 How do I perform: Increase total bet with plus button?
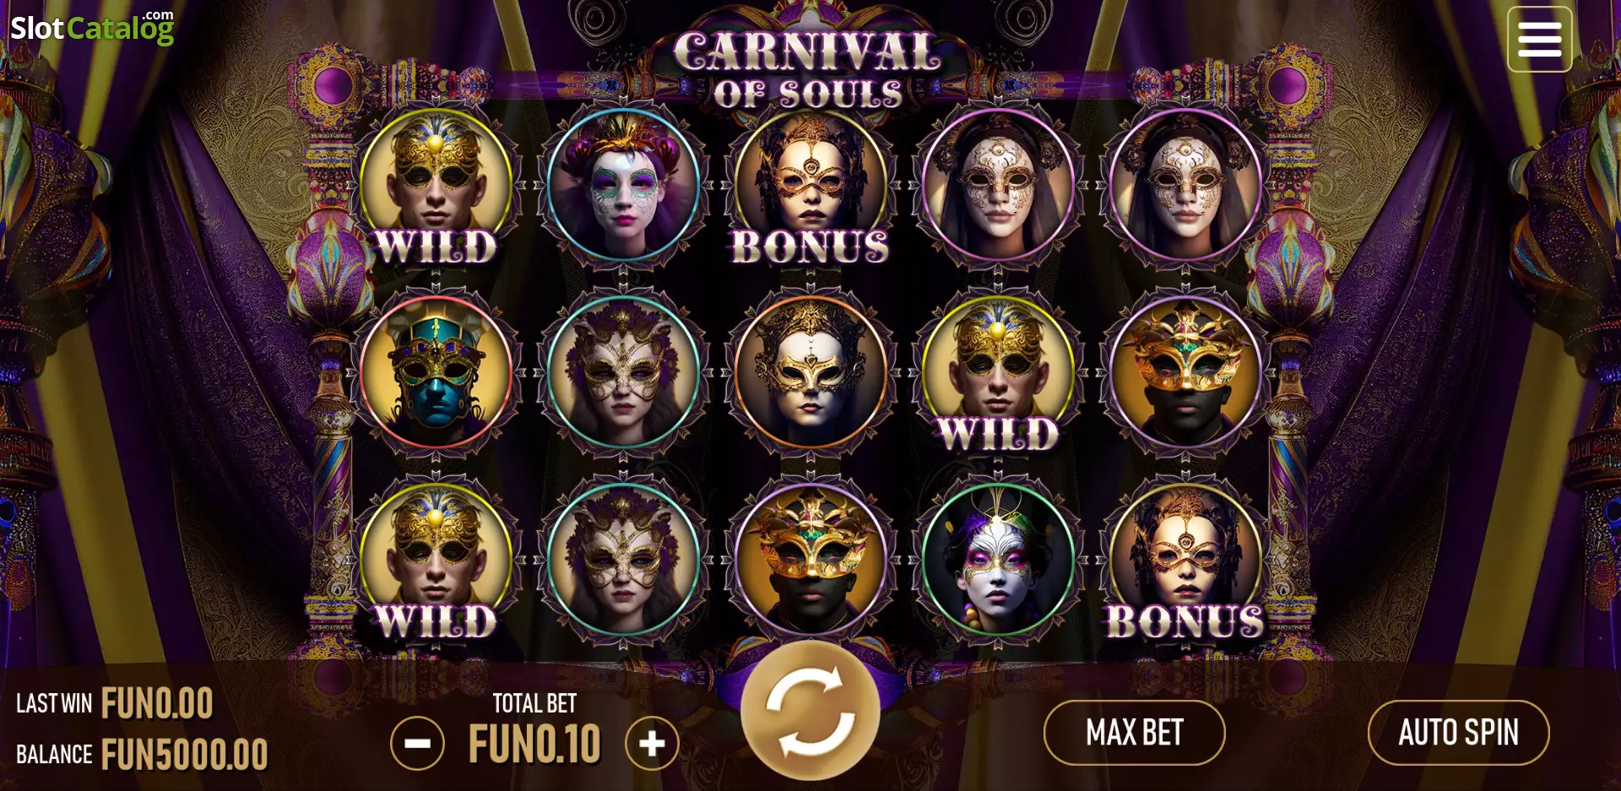pos(652,743)
